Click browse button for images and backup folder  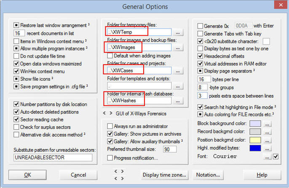point(178,48)
